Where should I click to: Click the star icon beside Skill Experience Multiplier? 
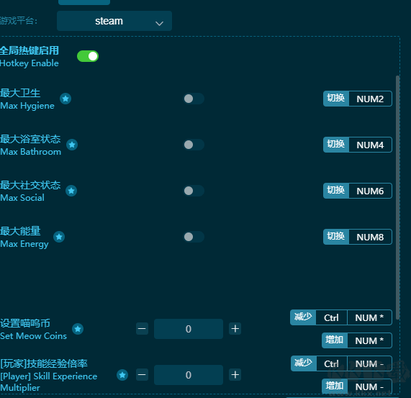(x=122, y=375)
